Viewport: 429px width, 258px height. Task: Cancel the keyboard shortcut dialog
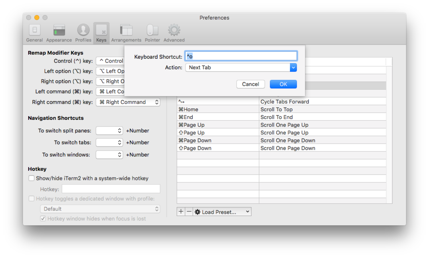tap(251, 84)
